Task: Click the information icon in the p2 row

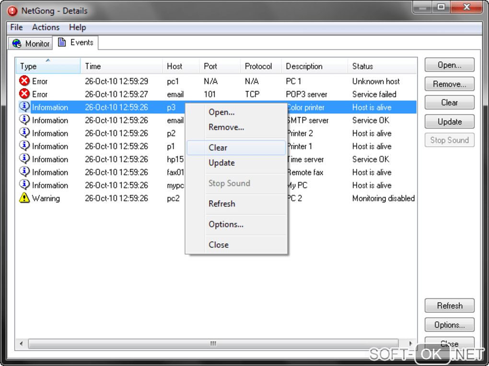Action: point(24,132)
